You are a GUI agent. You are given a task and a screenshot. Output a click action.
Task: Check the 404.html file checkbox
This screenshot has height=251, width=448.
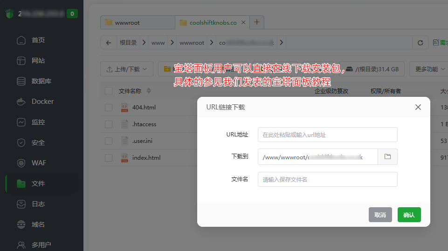pyautogui.click(x=109, y=108)
